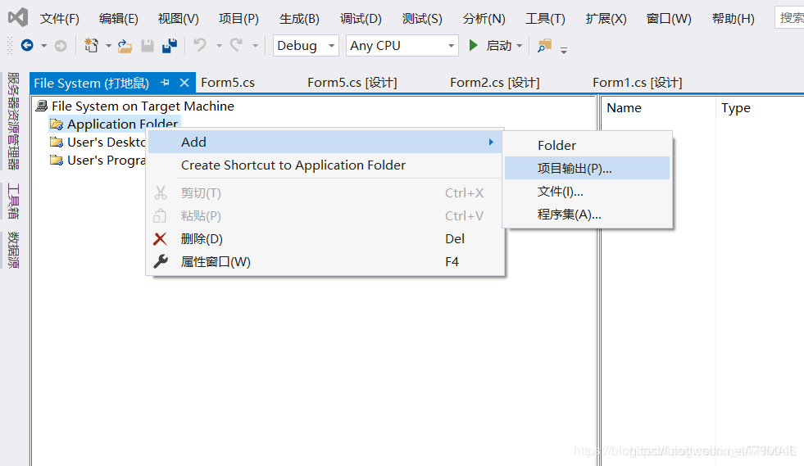Viewport: 804px width, 466px height.
Task: Open the 扩展(X) menu
Action: point(606,19)
